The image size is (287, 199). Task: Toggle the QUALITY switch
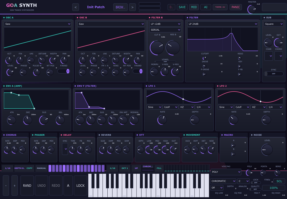point(255,189)
